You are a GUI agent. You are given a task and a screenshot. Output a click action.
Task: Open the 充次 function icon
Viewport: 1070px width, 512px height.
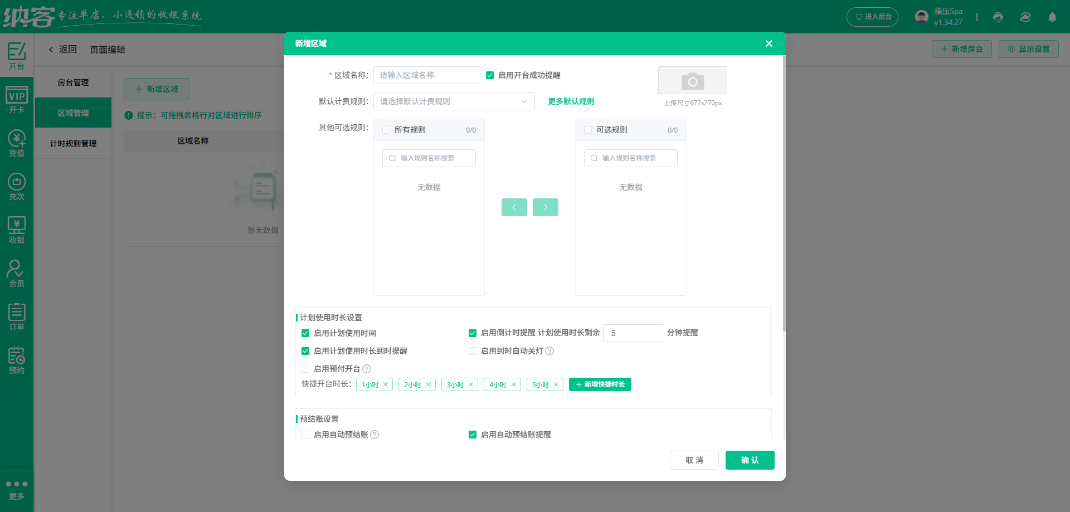point(16,186)
